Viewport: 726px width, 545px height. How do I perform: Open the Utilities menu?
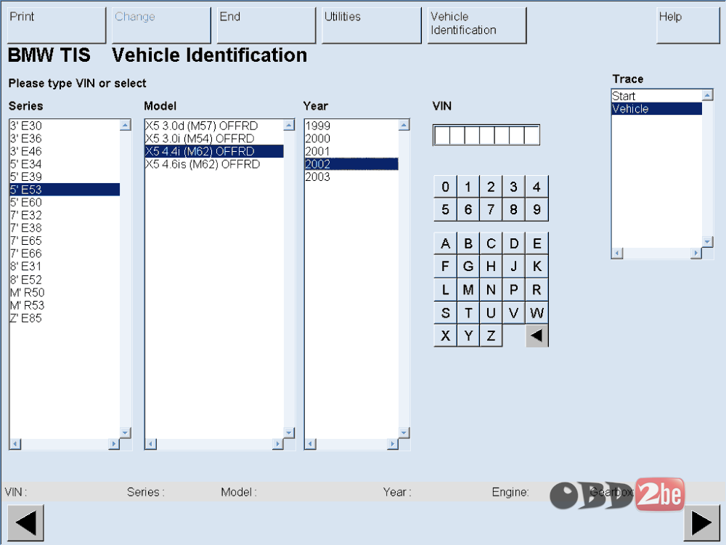372,25
